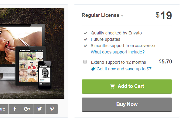The image size is (184, 122).
Task: Click the $19 license price
Action: pos(164,15)
